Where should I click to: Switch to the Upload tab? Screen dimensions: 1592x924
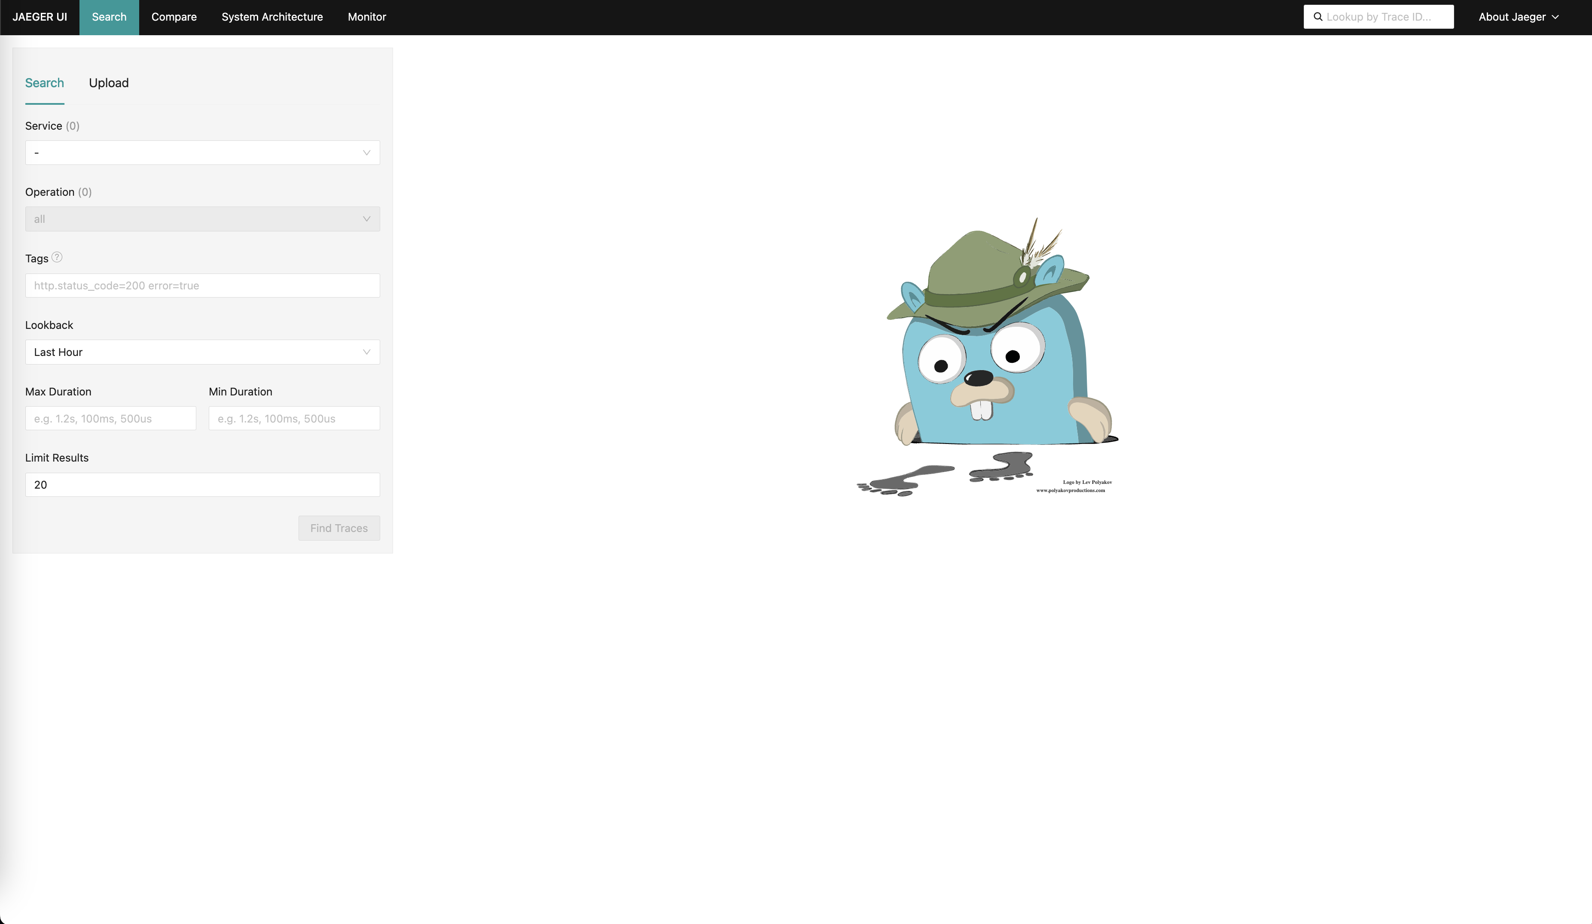pos(109,83)
